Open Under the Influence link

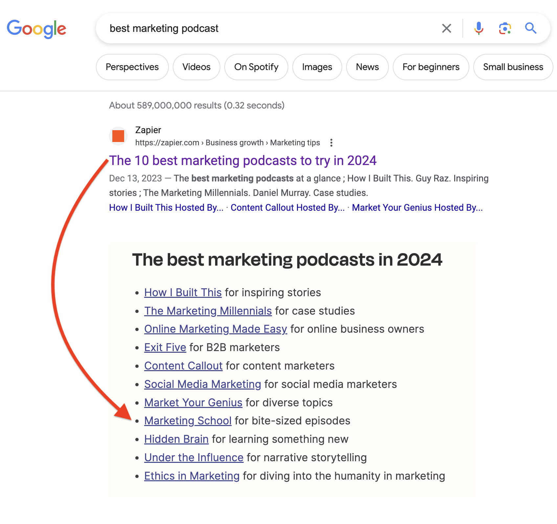(194, 458)
